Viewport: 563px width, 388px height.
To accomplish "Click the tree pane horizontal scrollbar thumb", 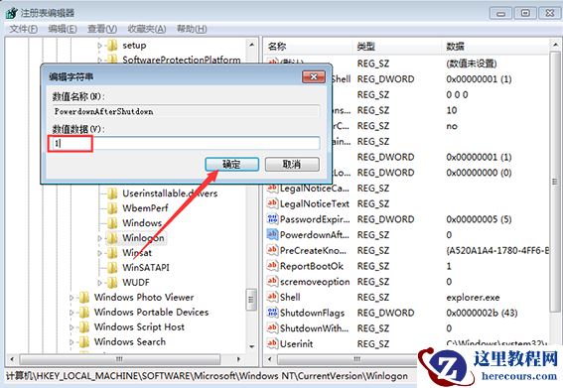I will click(119, 359).
